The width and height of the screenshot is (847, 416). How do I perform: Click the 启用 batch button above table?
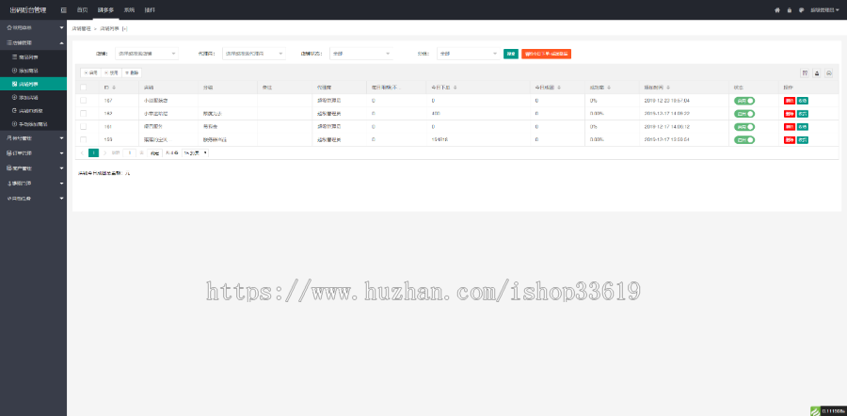pyautogui.click(x=90, y=72)
